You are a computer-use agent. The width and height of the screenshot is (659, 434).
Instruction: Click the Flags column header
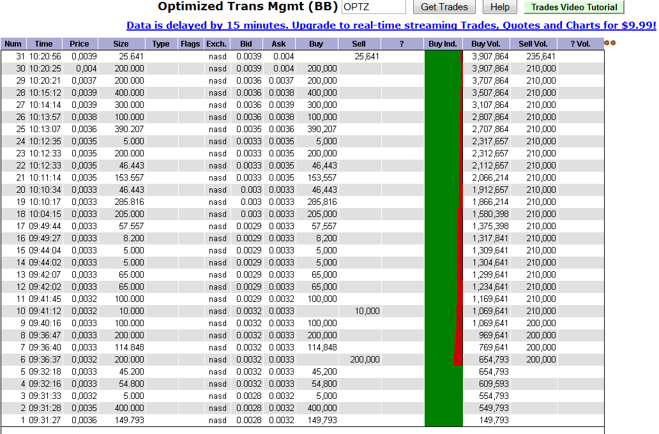click(x=190, y=44)
